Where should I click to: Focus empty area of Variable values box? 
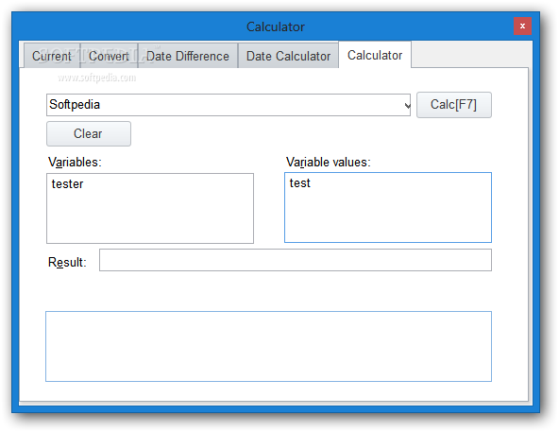(x=388, y=216)
